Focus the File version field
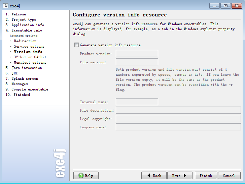Image resolution: width=245 pixels, height=184 pixels. [137, 62]
